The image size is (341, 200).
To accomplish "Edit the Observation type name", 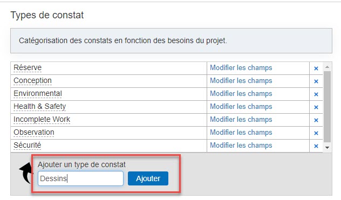I will 33,132.
